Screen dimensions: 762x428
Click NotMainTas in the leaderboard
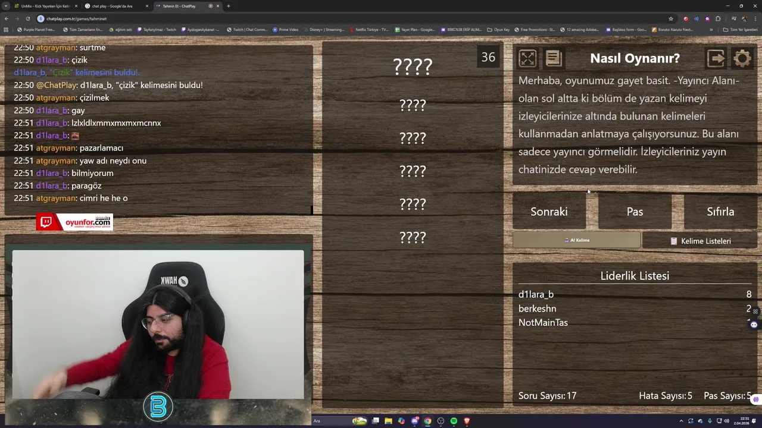543,323
